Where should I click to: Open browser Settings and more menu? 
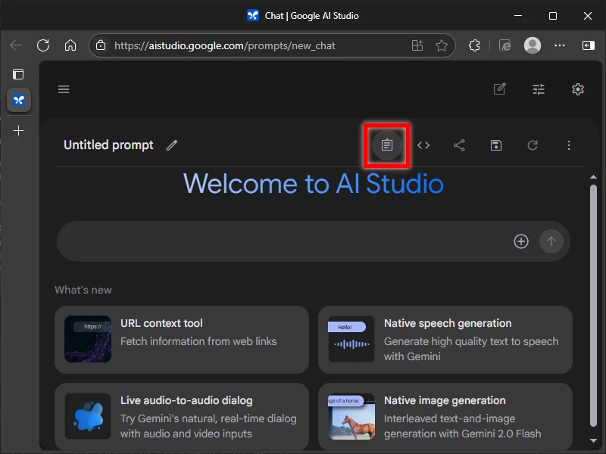(x=560, y=45)
